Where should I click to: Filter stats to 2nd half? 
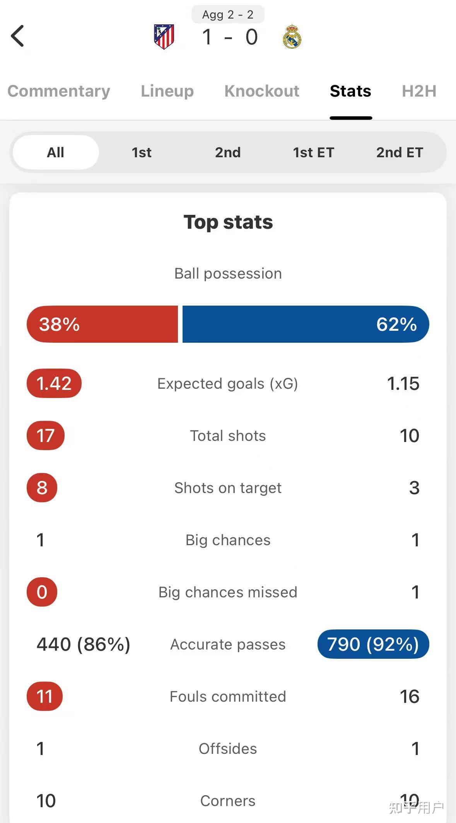pos(228,152)
